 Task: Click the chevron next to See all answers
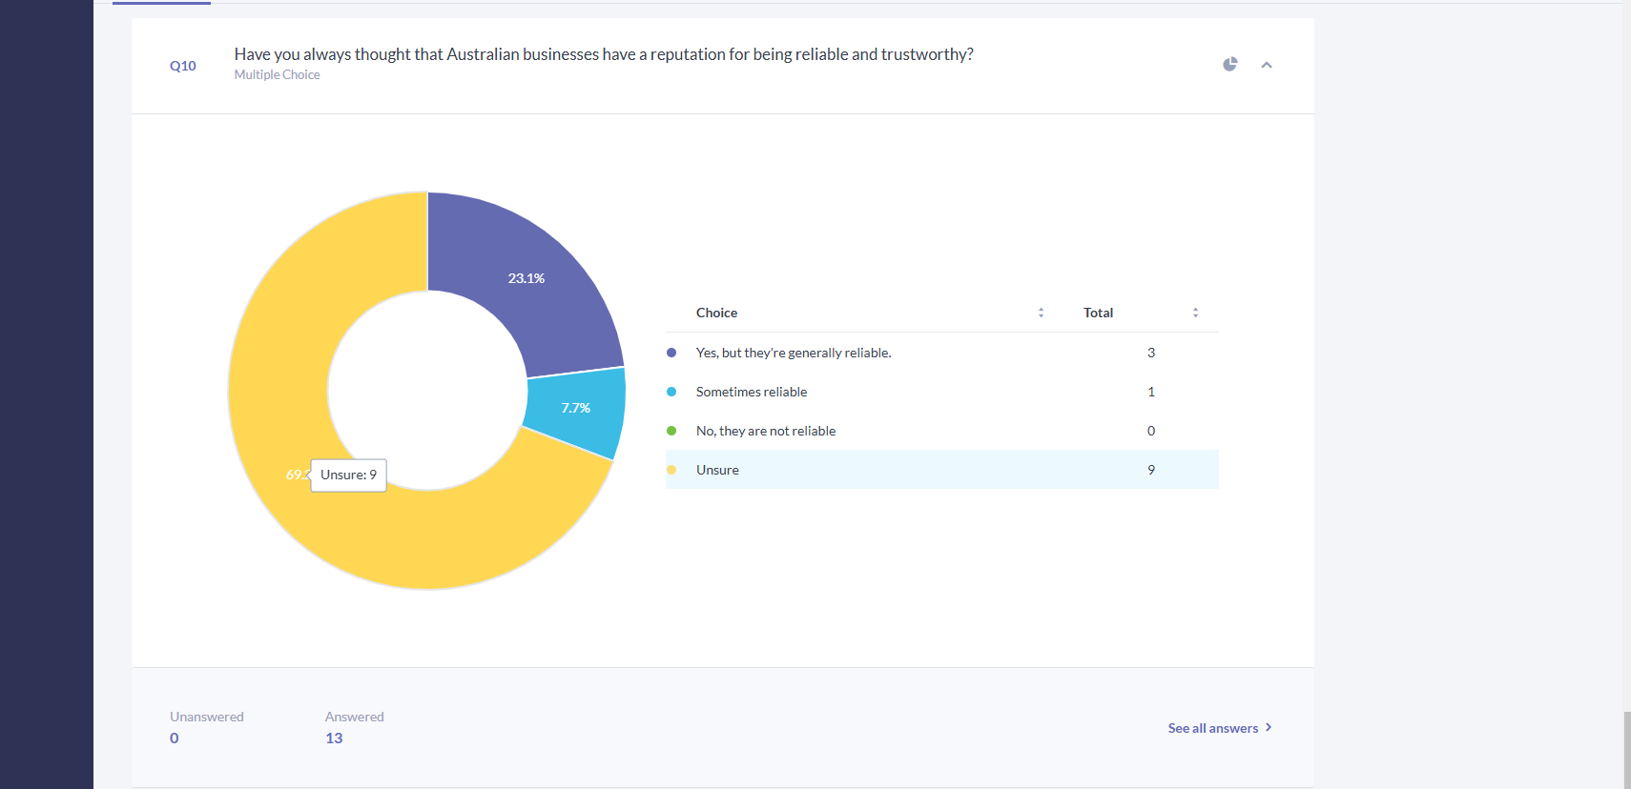1268,727
